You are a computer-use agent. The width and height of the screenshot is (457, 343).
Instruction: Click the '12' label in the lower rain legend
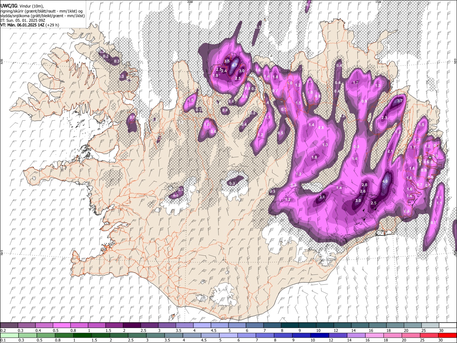(x=331, y=340)
